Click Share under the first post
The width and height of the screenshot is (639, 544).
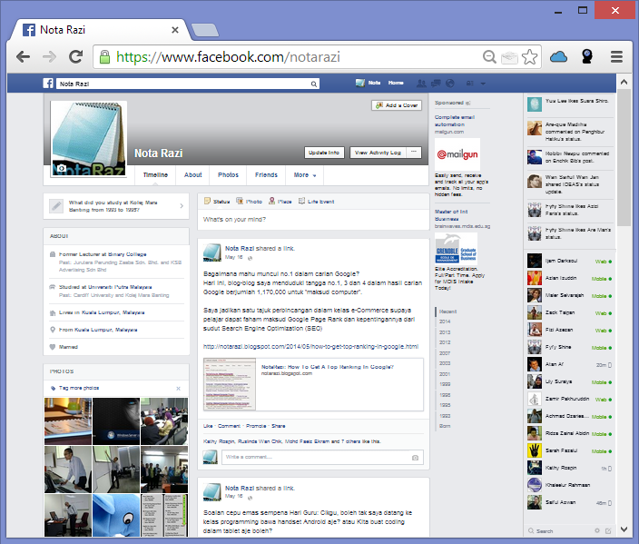point(279,426)
